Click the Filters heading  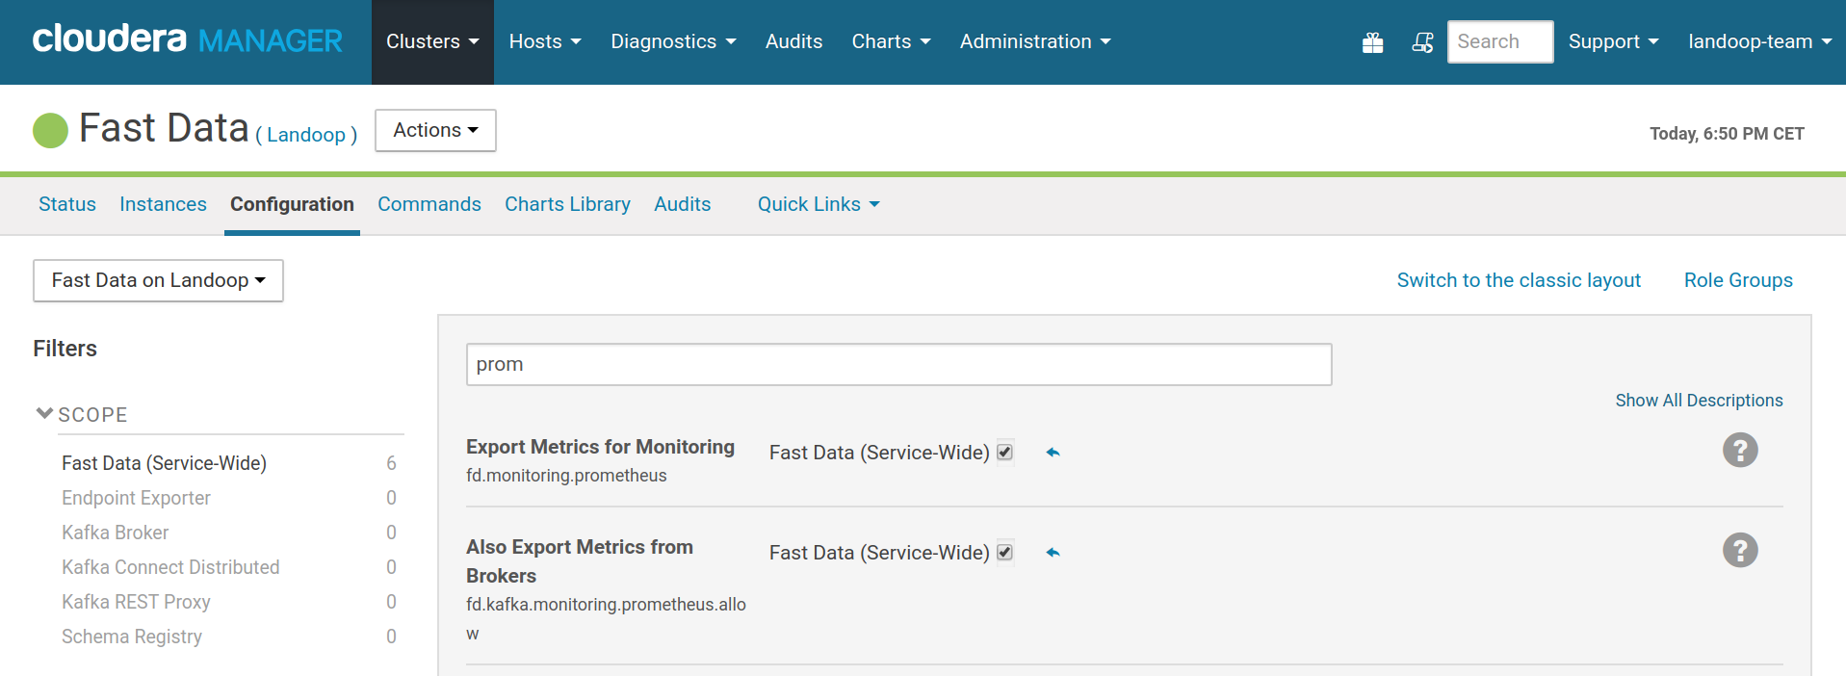click(65, 349)
